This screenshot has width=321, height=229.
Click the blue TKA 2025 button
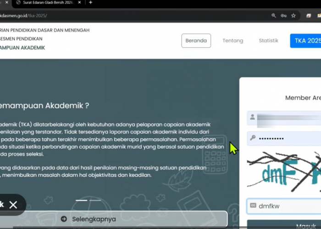tap(305, 41)
